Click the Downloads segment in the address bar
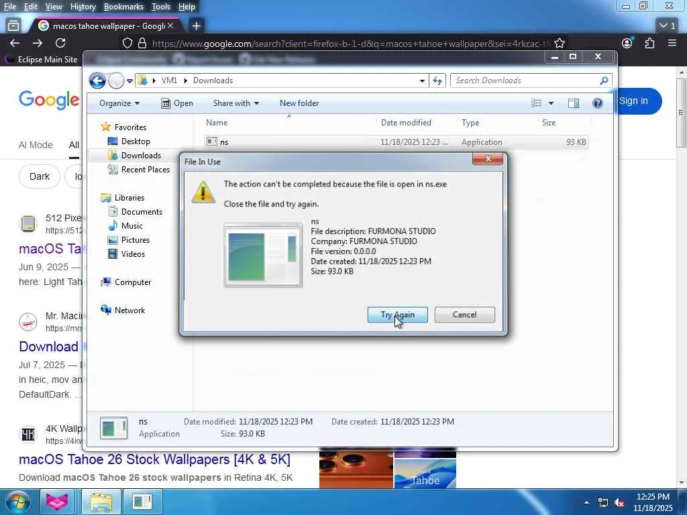Screen dimensions: 687x515 coord(213,80)
